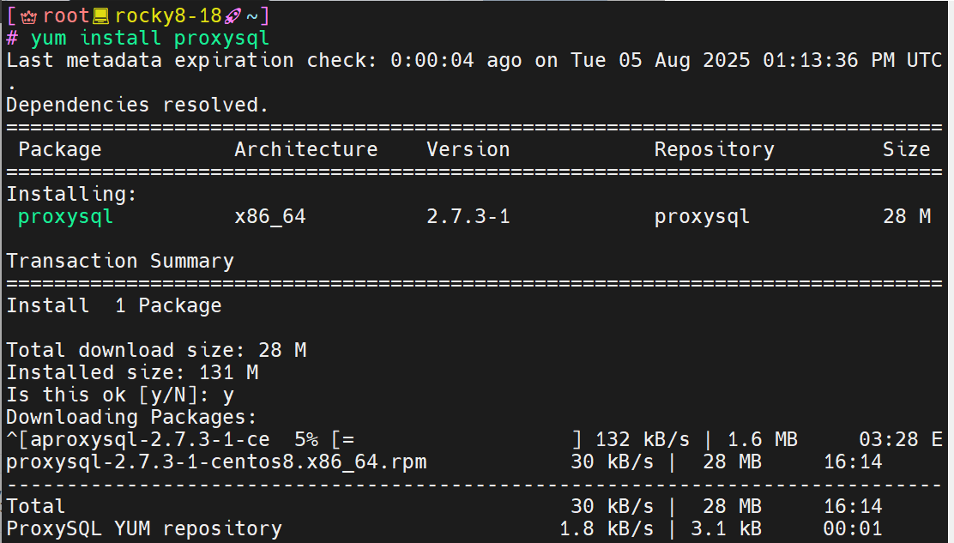Click the '3.1 kB' repository size
Image resolution: width=954 pixels, height=543 pixels.
pos(726,529)
